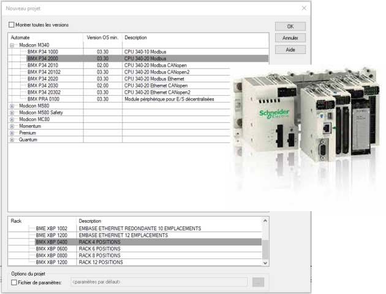Toggle Fichier de paramètres checkbox
Viewport: 386px width, 294px height.
(x=14, y=282)
